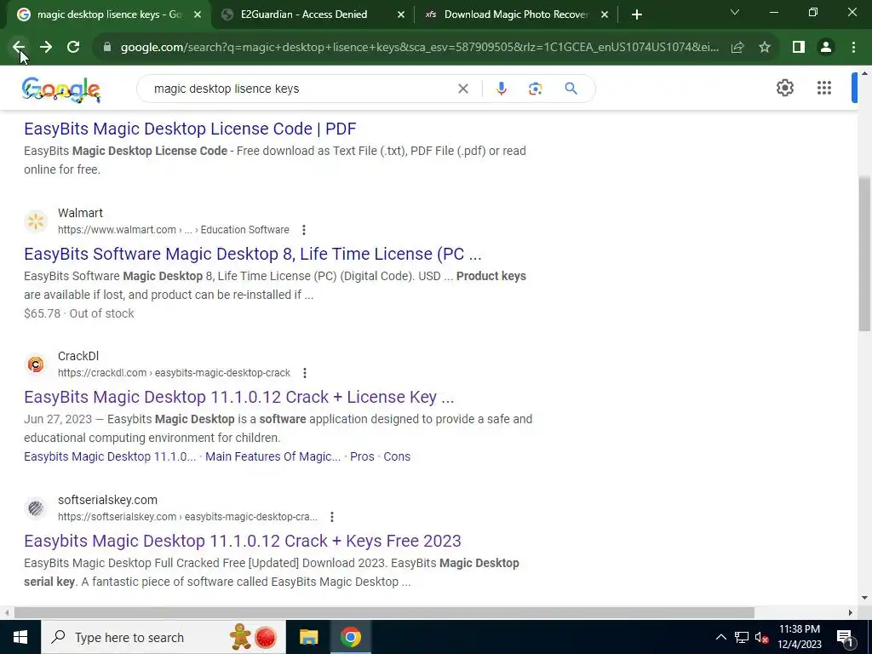Image resolution: width=872 pixels, height=654 pixels.
Task: Open the Walmart EasyBits Software Magic Desktop 8 link
Action: pyautogui.click(x=252, y=254)
